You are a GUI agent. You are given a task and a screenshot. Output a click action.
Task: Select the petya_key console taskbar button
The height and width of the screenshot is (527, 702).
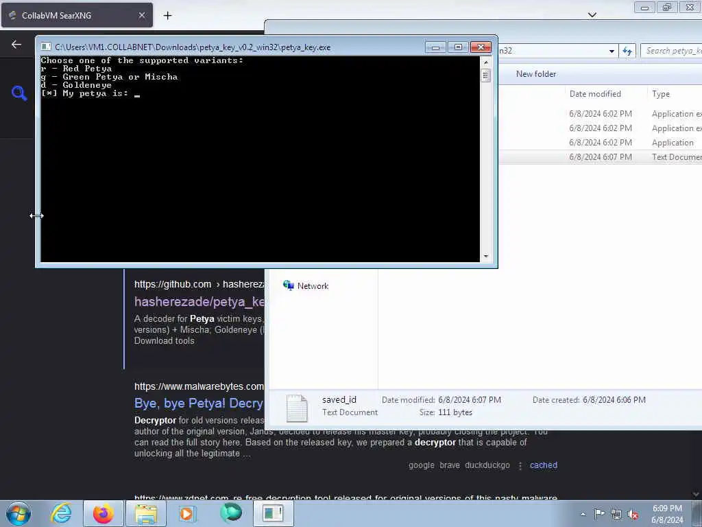(273, 513)
